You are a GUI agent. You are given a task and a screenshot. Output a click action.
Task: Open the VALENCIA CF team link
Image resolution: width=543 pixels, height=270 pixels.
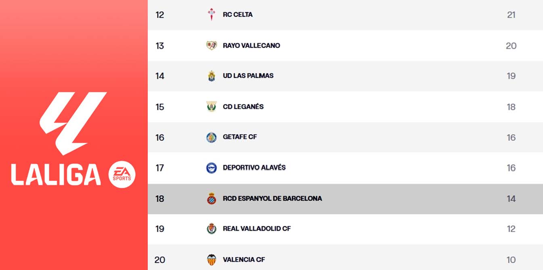click(x=244, y=260)
